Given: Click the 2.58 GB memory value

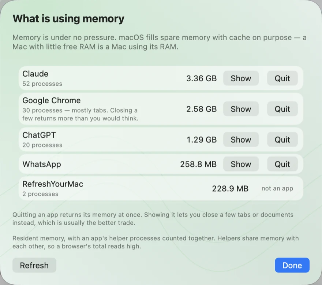Looking at the screenshot, I should tap(202, 109).
